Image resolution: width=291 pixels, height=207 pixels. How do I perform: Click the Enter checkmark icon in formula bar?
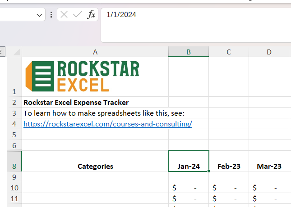click(78, 15)
